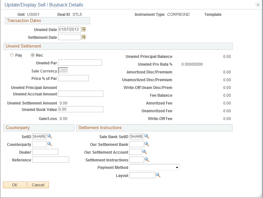Click the Cancel button
Image resolution: width=263 pixels, height=198 pixels.
click(x=38, y=185)
